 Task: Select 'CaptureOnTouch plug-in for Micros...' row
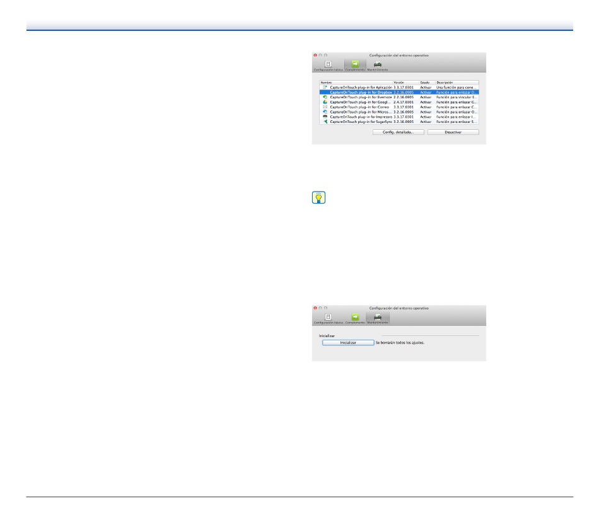pyautogui.click(x=399, y=112)
